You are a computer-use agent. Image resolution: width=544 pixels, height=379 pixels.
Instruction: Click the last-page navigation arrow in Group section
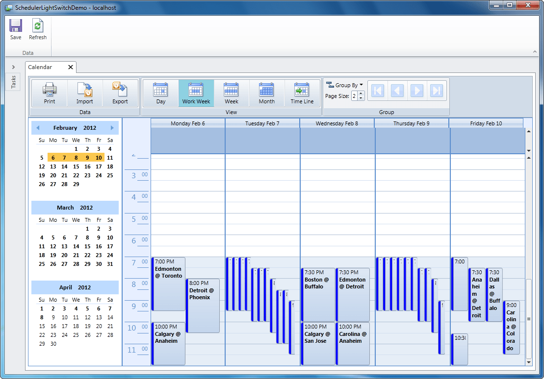(437, 90)
